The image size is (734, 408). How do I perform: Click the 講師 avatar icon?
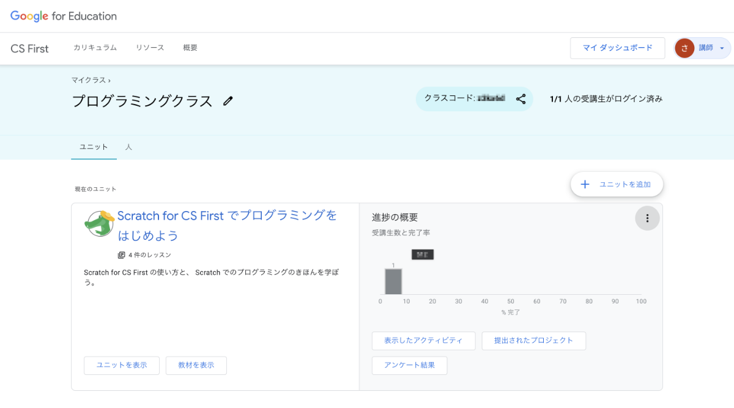684,48
